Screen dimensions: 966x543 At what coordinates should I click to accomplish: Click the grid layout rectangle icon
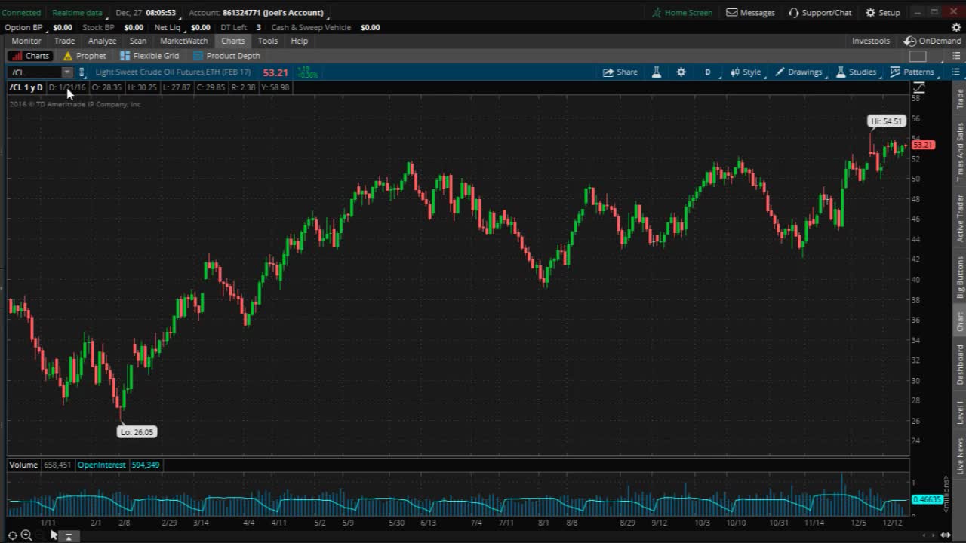coord(918,56)
